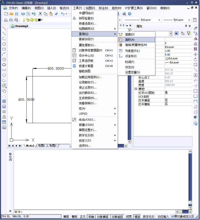Click the 模型 button in status bar
The height and width of the screenshot is (220, 200).
[137, 217]
